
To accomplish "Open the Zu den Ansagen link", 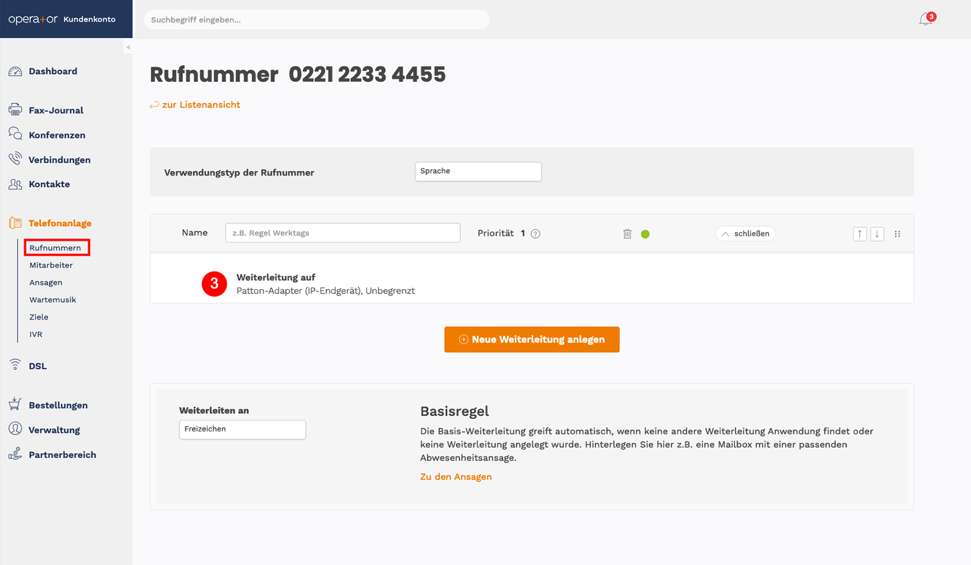I will (456, 477).
